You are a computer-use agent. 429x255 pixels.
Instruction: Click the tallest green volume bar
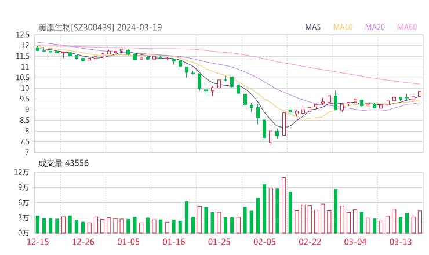pyautogui.click(x=264, y=209)
